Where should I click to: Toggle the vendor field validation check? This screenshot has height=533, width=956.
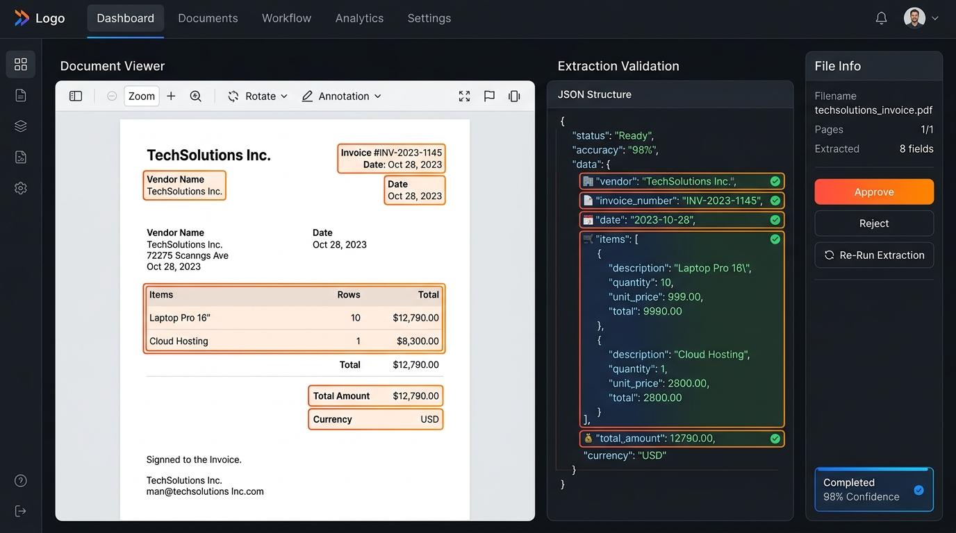pos(775,181)
